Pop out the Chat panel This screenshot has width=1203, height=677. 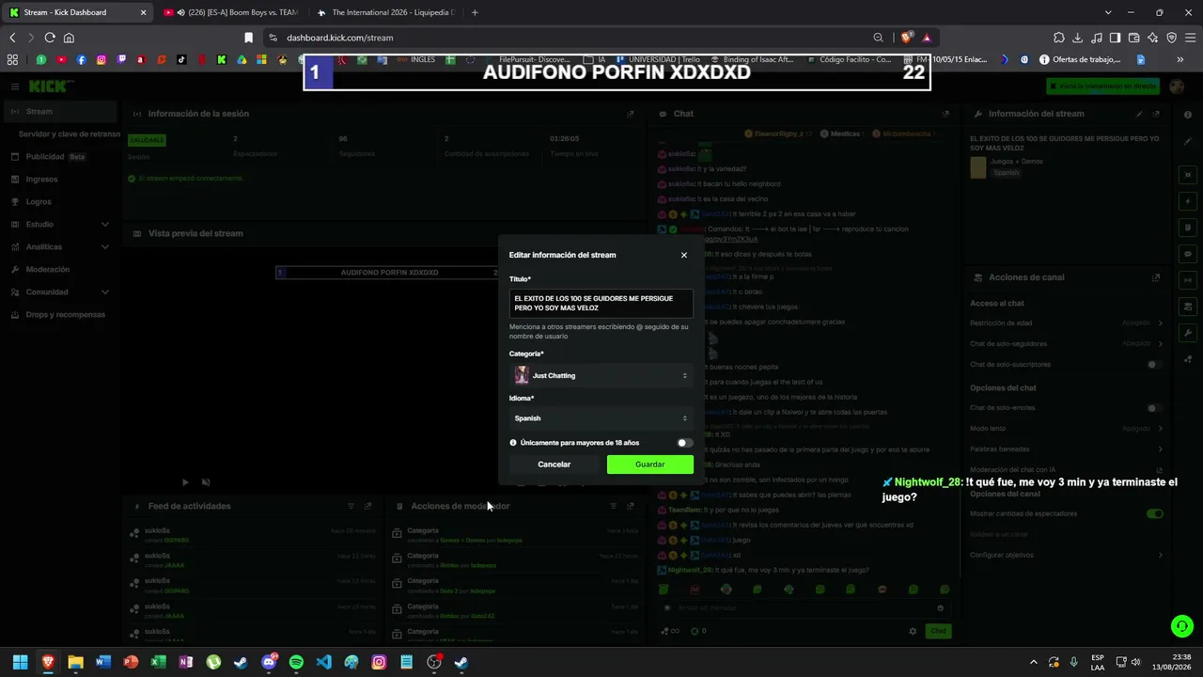[x=945, y=114]
